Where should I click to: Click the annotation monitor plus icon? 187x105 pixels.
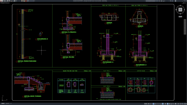[x=179, y=104]
